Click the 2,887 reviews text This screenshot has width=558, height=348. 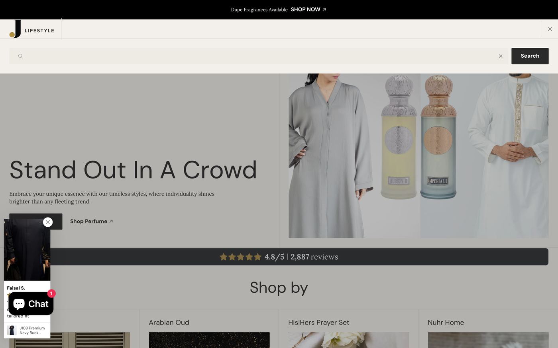pos(314,257)
